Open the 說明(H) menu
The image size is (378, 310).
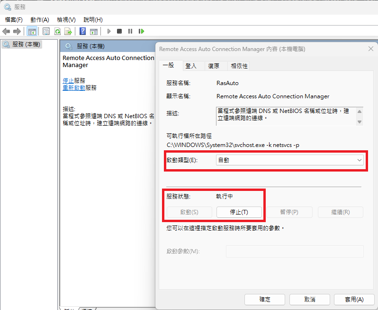[x=93, y=20]
